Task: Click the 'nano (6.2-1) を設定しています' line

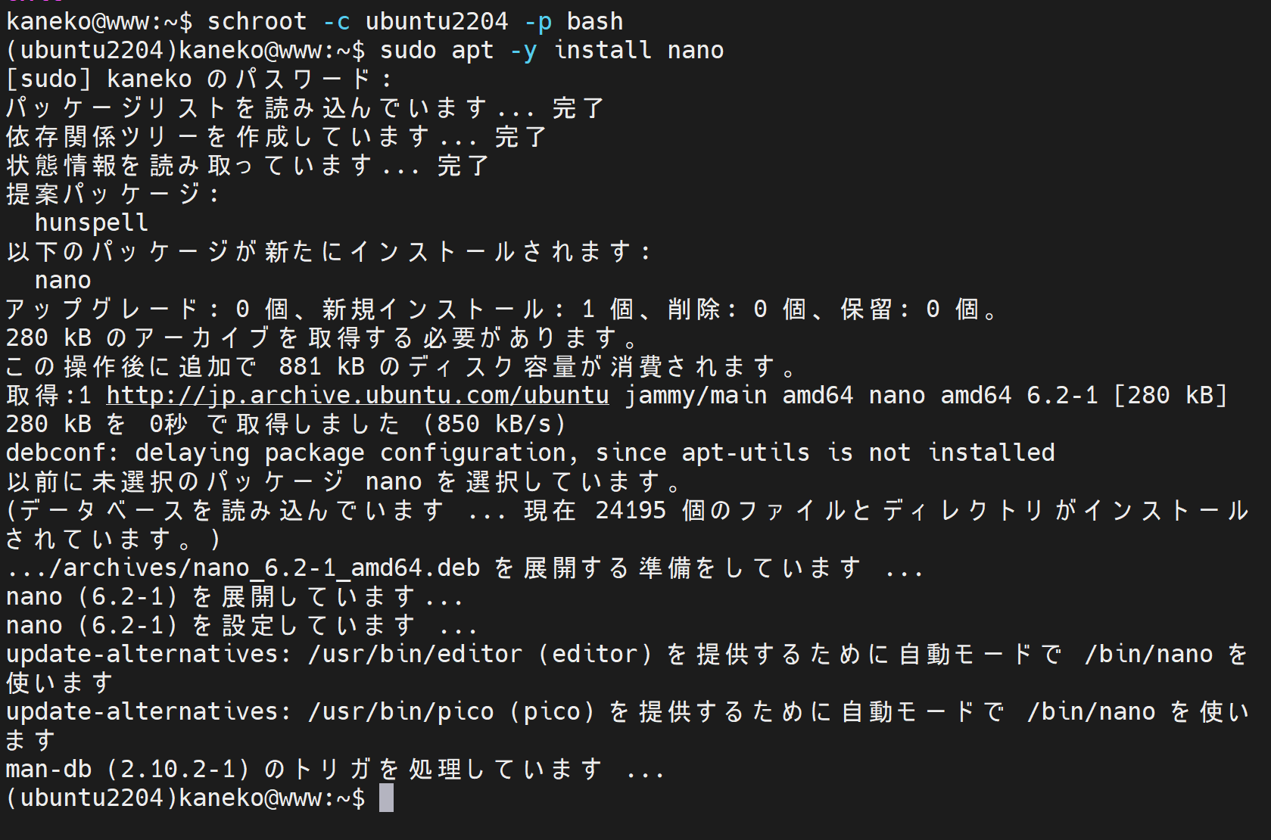Action: [241, 626]
